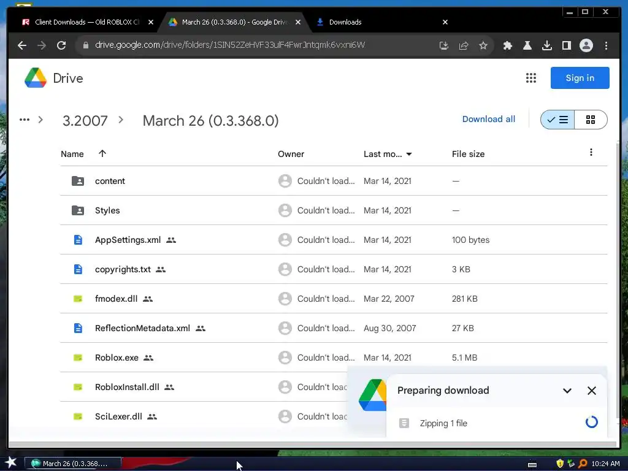The image size is (628, 471).
Task: Click the Styles folder icon
Action: [x=78, y=210]
